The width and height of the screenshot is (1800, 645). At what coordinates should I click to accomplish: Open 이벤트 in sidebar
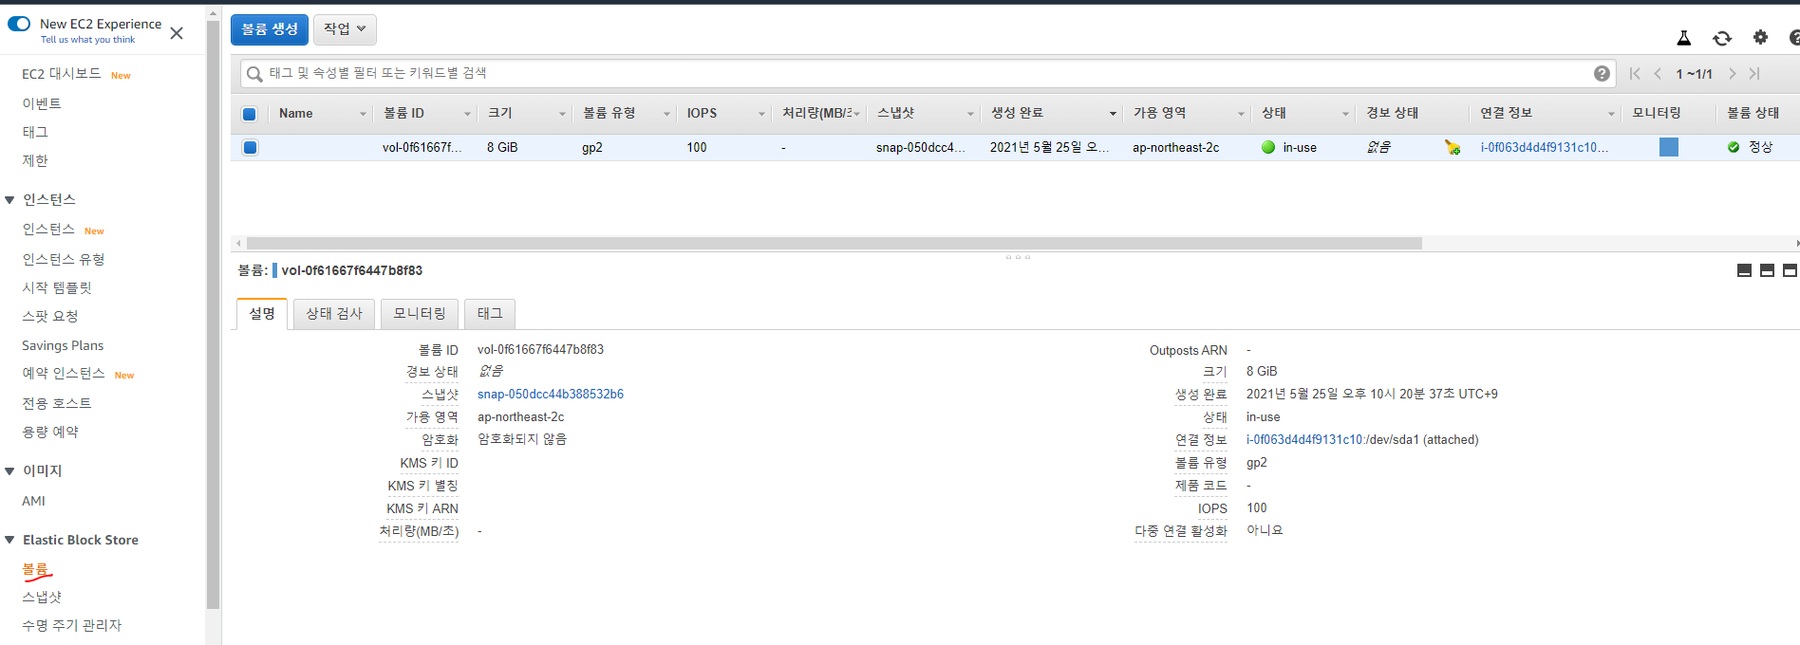[x=42, y=103]
